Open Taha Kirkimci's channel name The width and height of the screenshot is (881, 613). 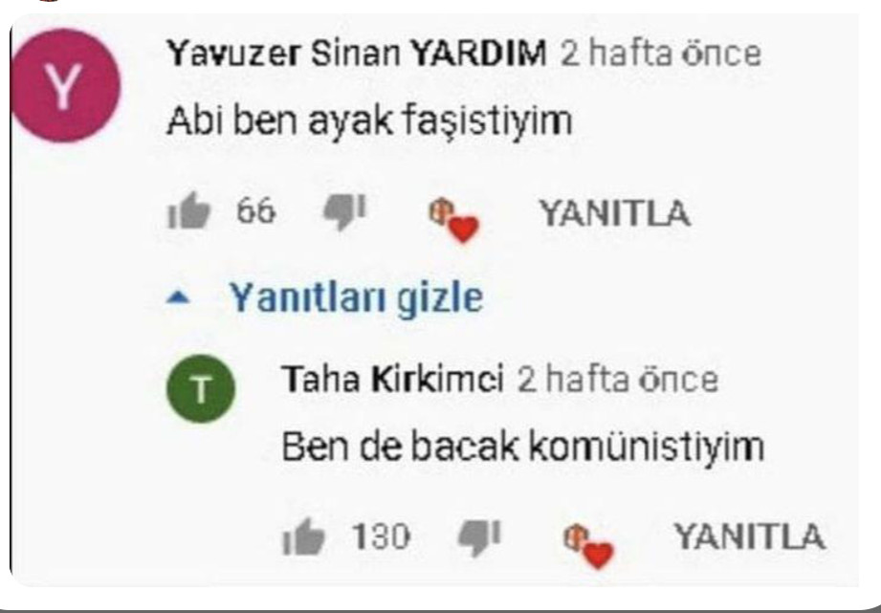tap(392, 379)
